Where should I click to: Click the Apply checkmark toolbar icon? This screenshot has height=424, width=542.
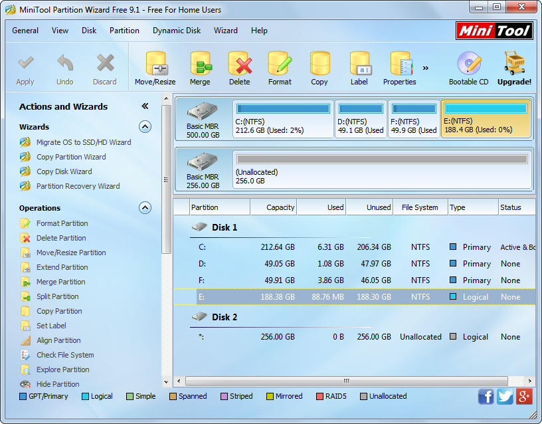[x=26, y=63]
